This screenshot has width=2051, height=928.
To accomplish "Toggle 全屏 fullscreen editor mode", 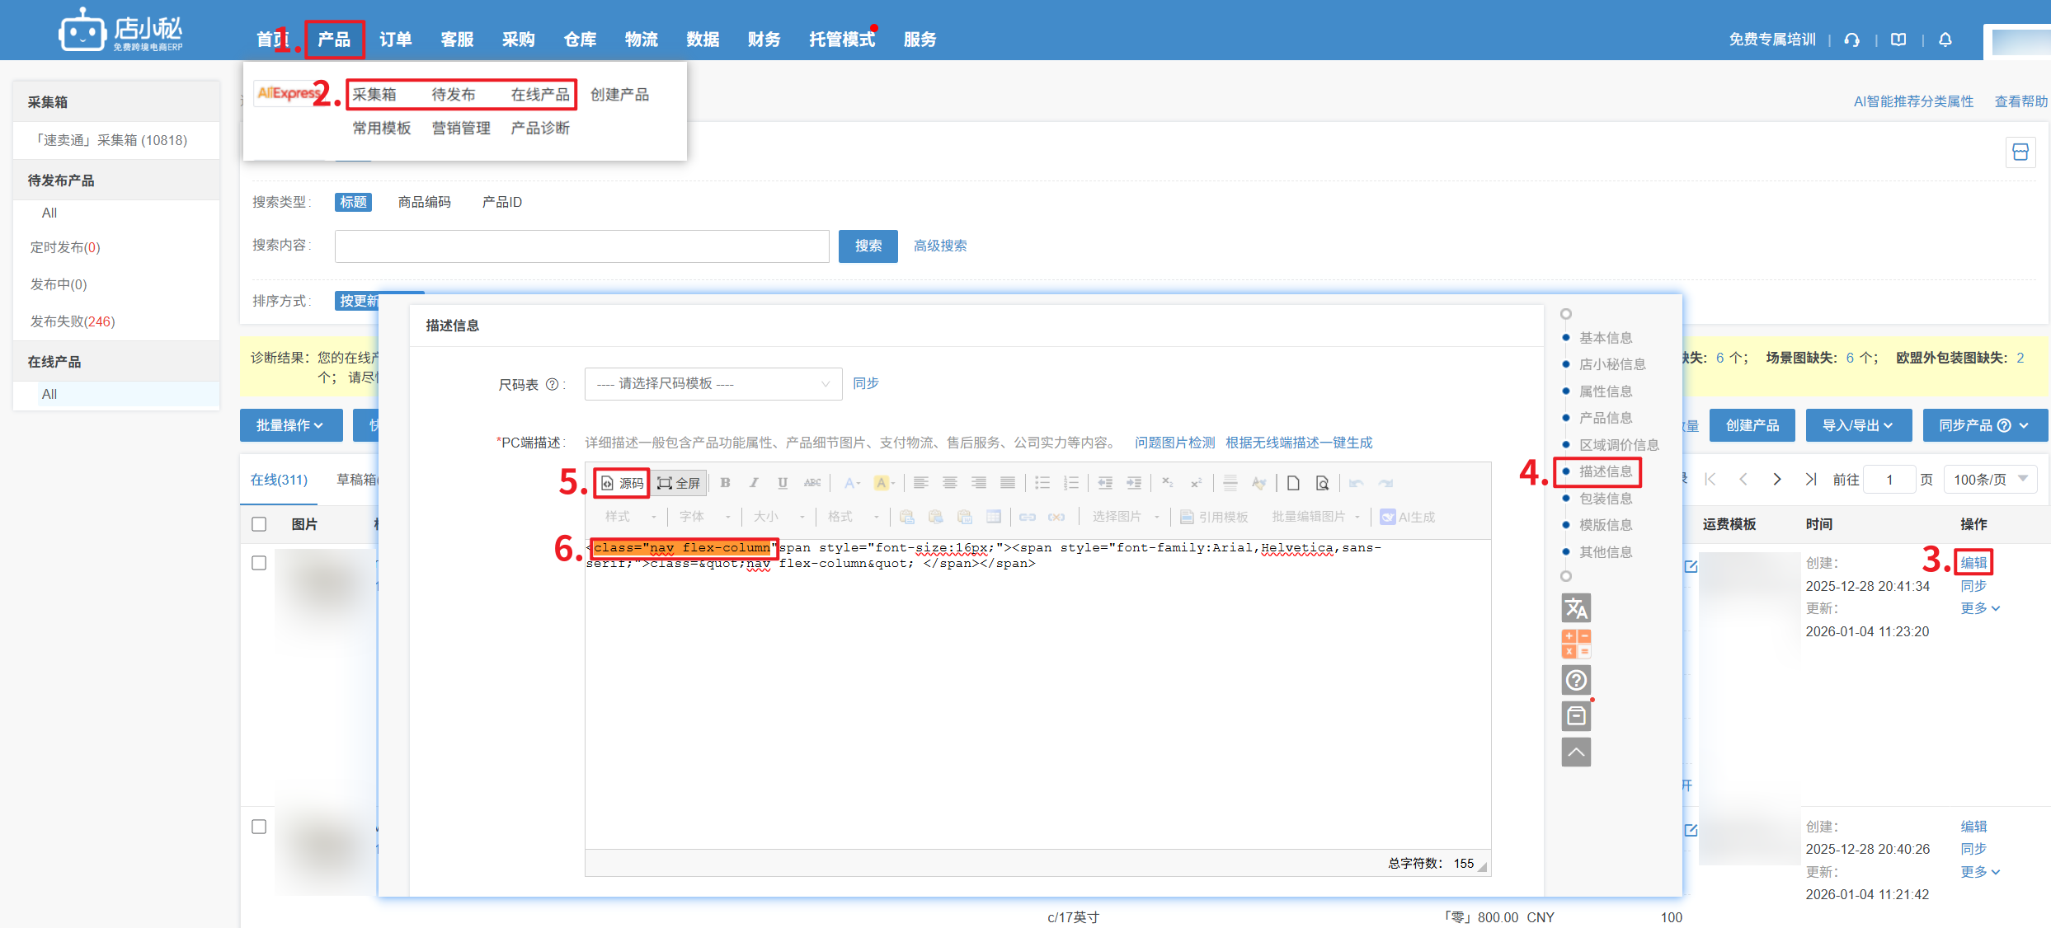I will [x=679, y=483].
